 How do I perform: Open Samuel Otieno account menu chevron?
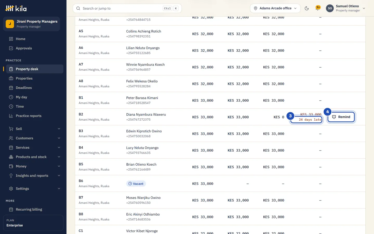[x=364, y=8]
